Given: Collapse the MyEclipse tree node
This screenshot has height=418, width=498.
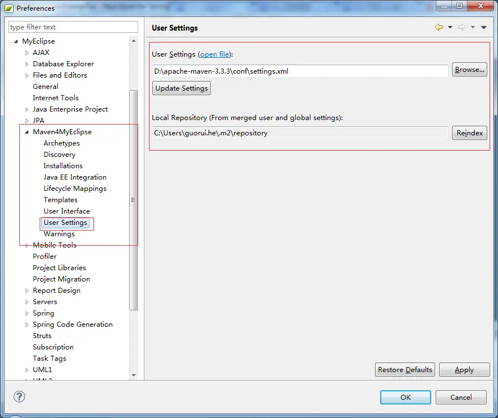Looking at the screenshot, I should [x=16, y=41].
